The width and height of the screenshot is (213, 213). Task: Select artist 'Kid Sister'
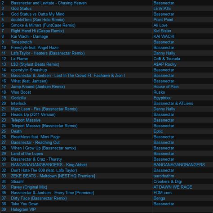click(162, 31)
